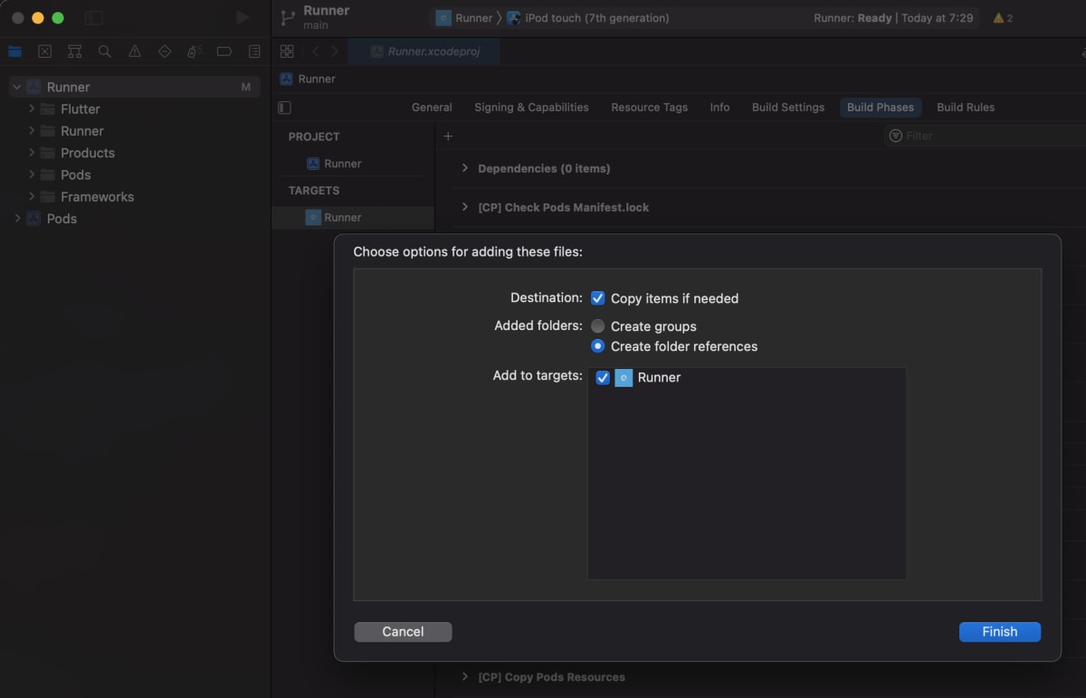
Task: Expand the Runner folder in navigator
Action: (32, 131)
